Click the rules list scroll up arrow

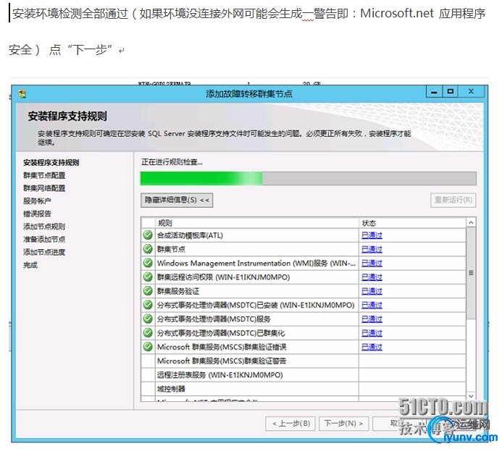pos(471,222)
